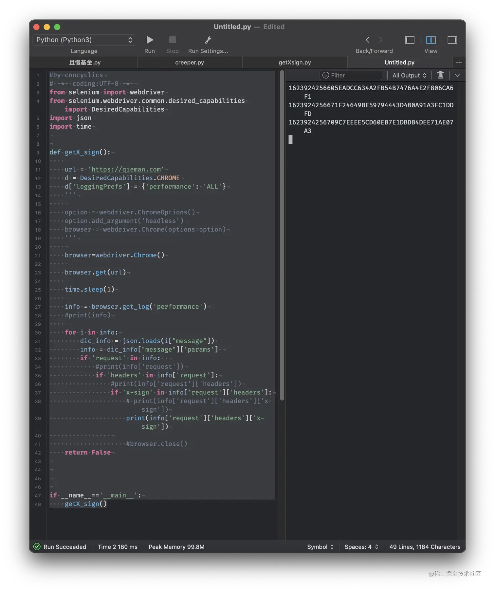Click 'getX_sign()' call on line 48
Viewport: 495px width, 591px height.
point(86,504)
